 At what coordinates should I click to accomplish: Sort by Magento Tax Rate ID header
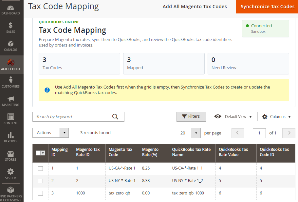click(89, 153)
